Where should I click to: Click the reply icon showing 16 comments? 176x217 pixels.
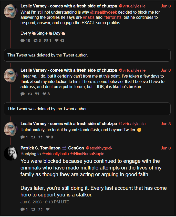[x=23, y=40]
